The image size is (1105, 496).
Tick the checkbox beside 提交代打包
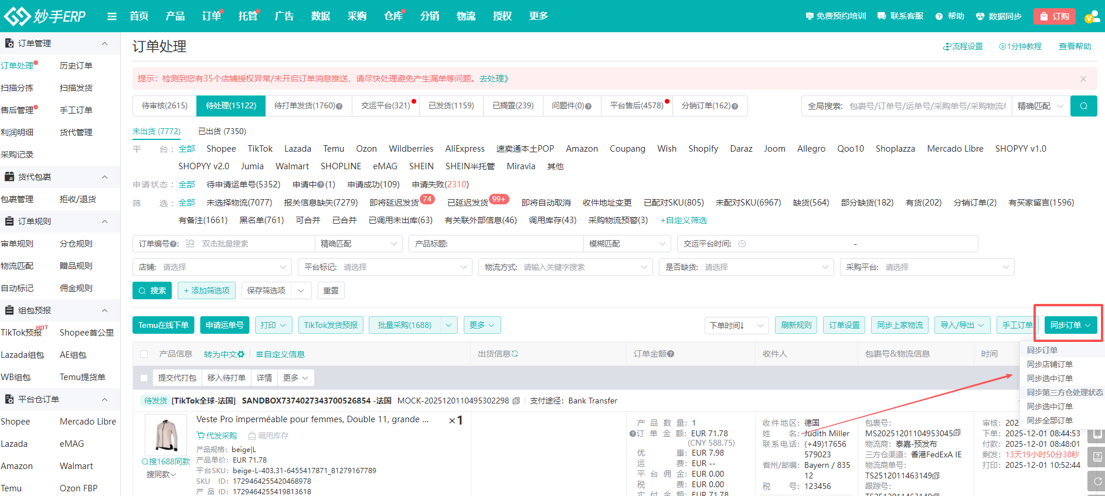pos(144,378)
